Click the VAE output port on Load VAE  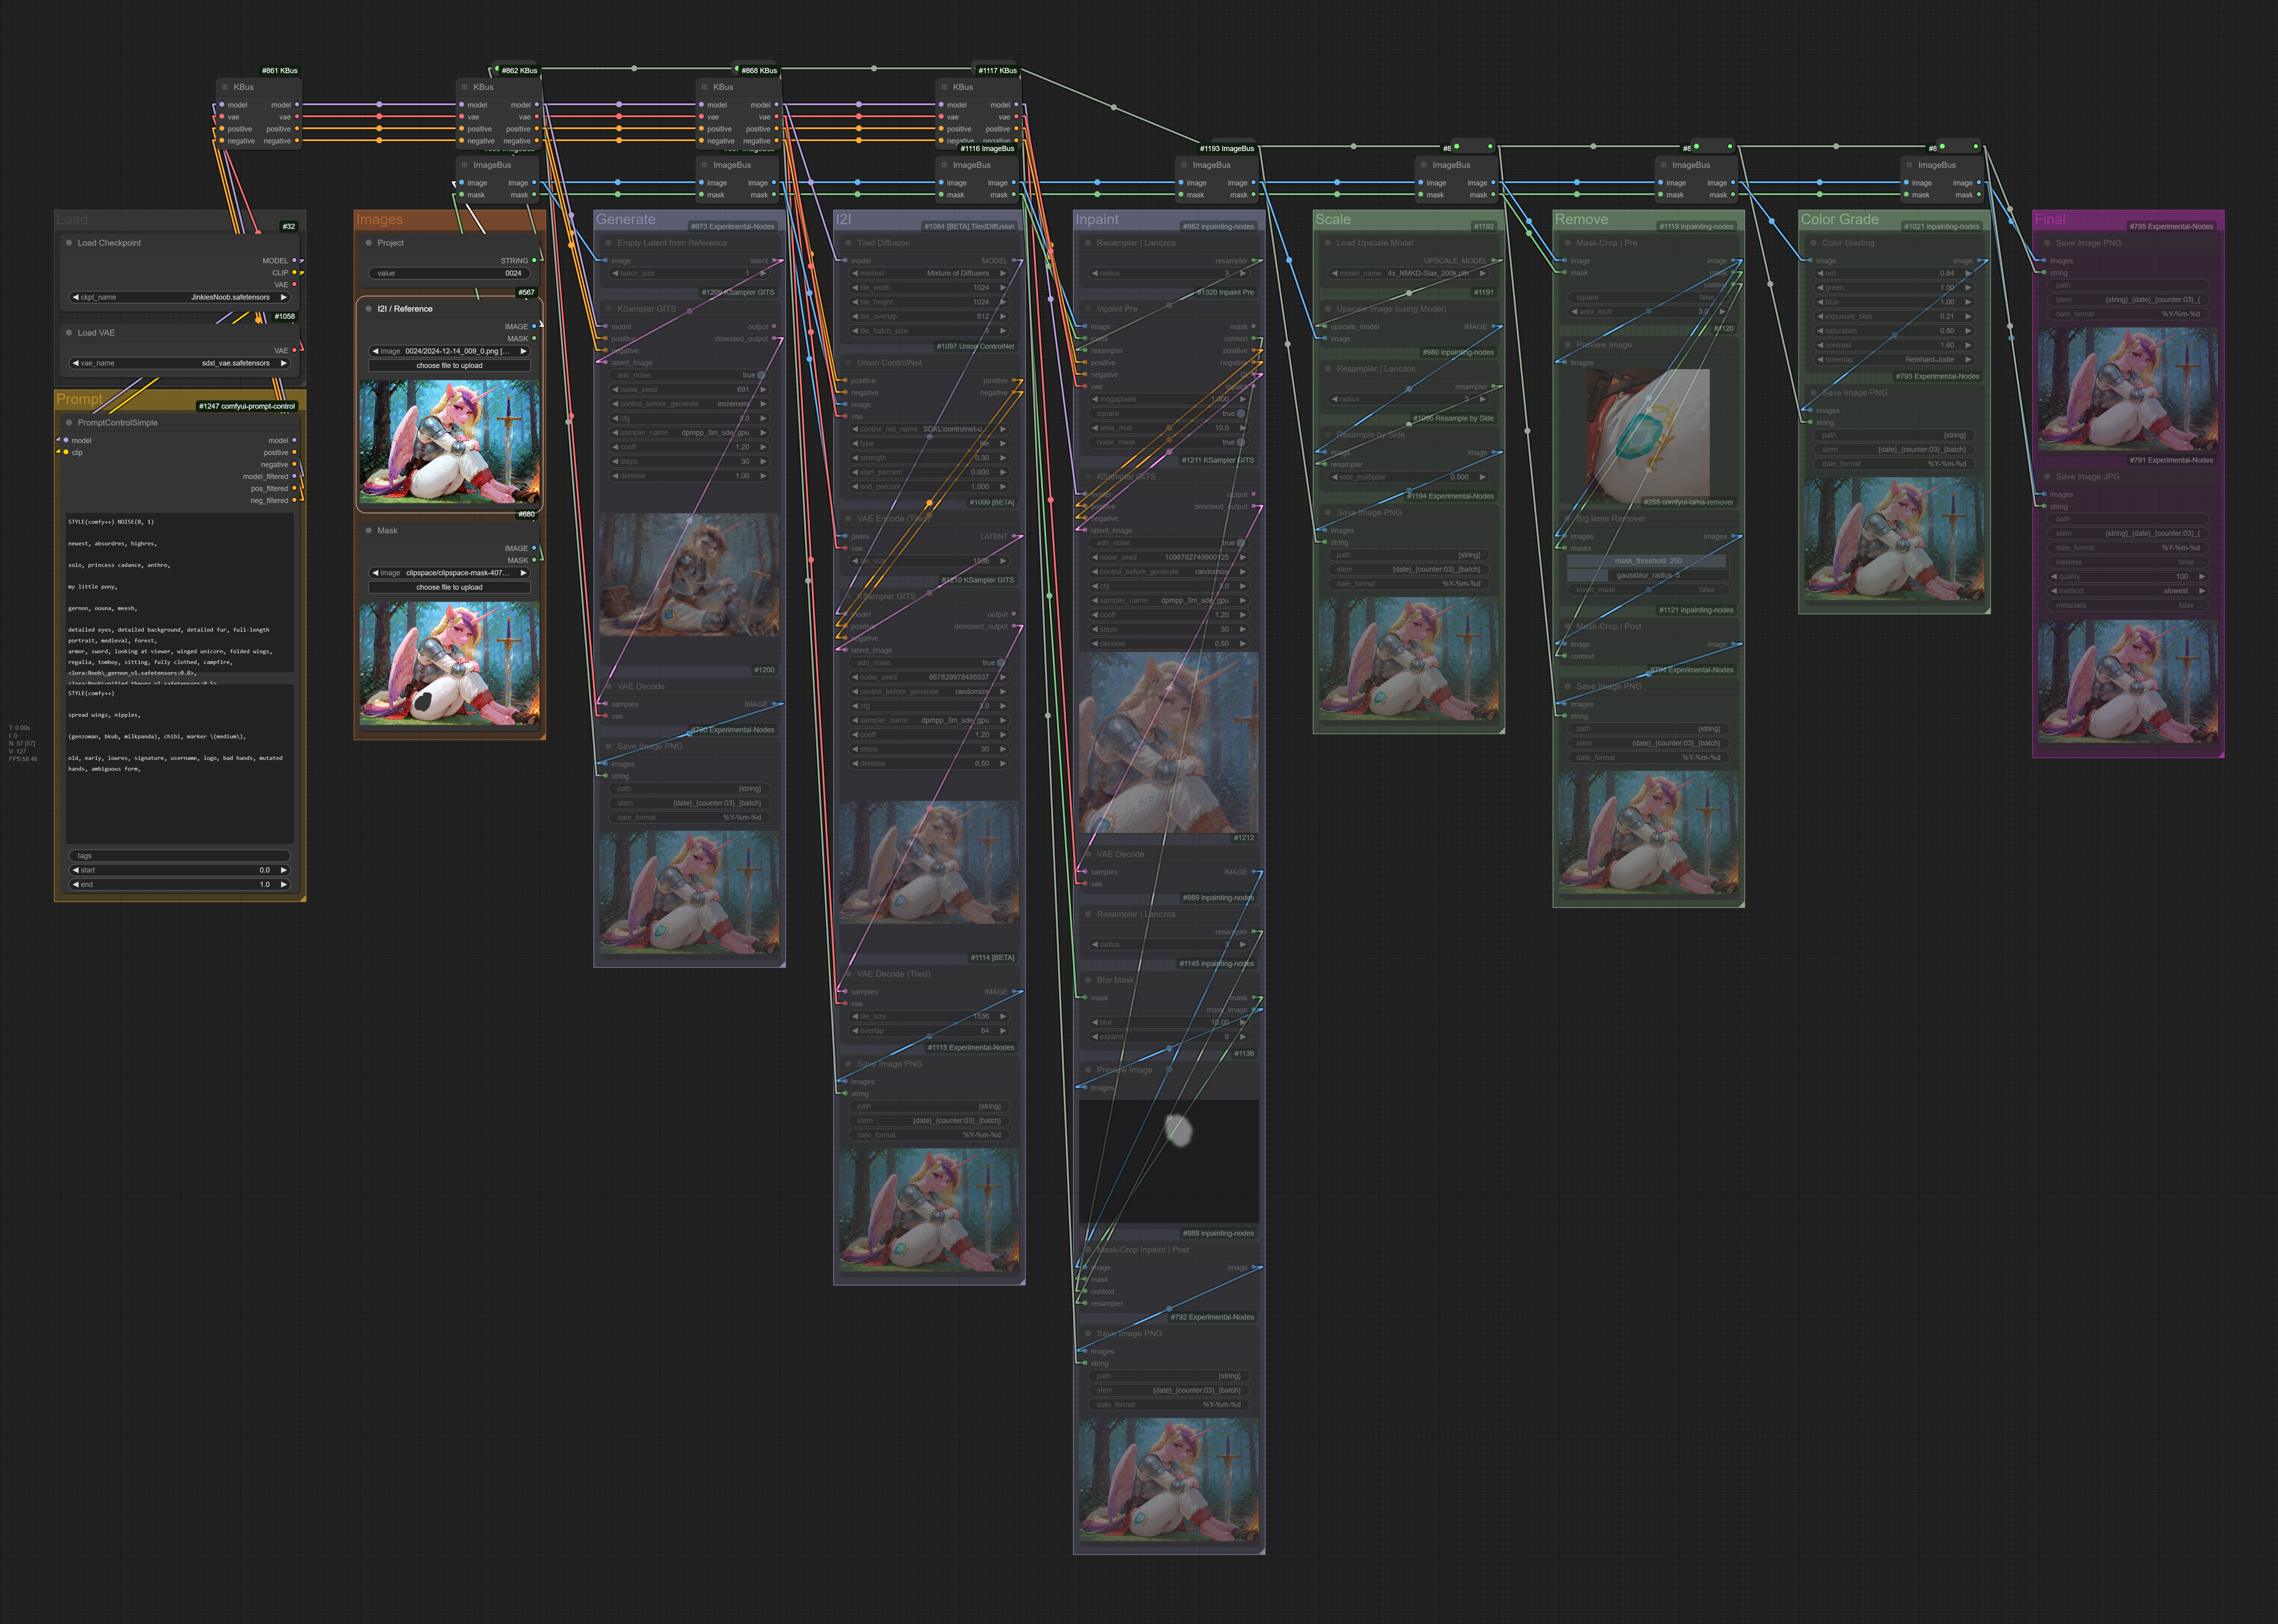click(x=294, y=351)
